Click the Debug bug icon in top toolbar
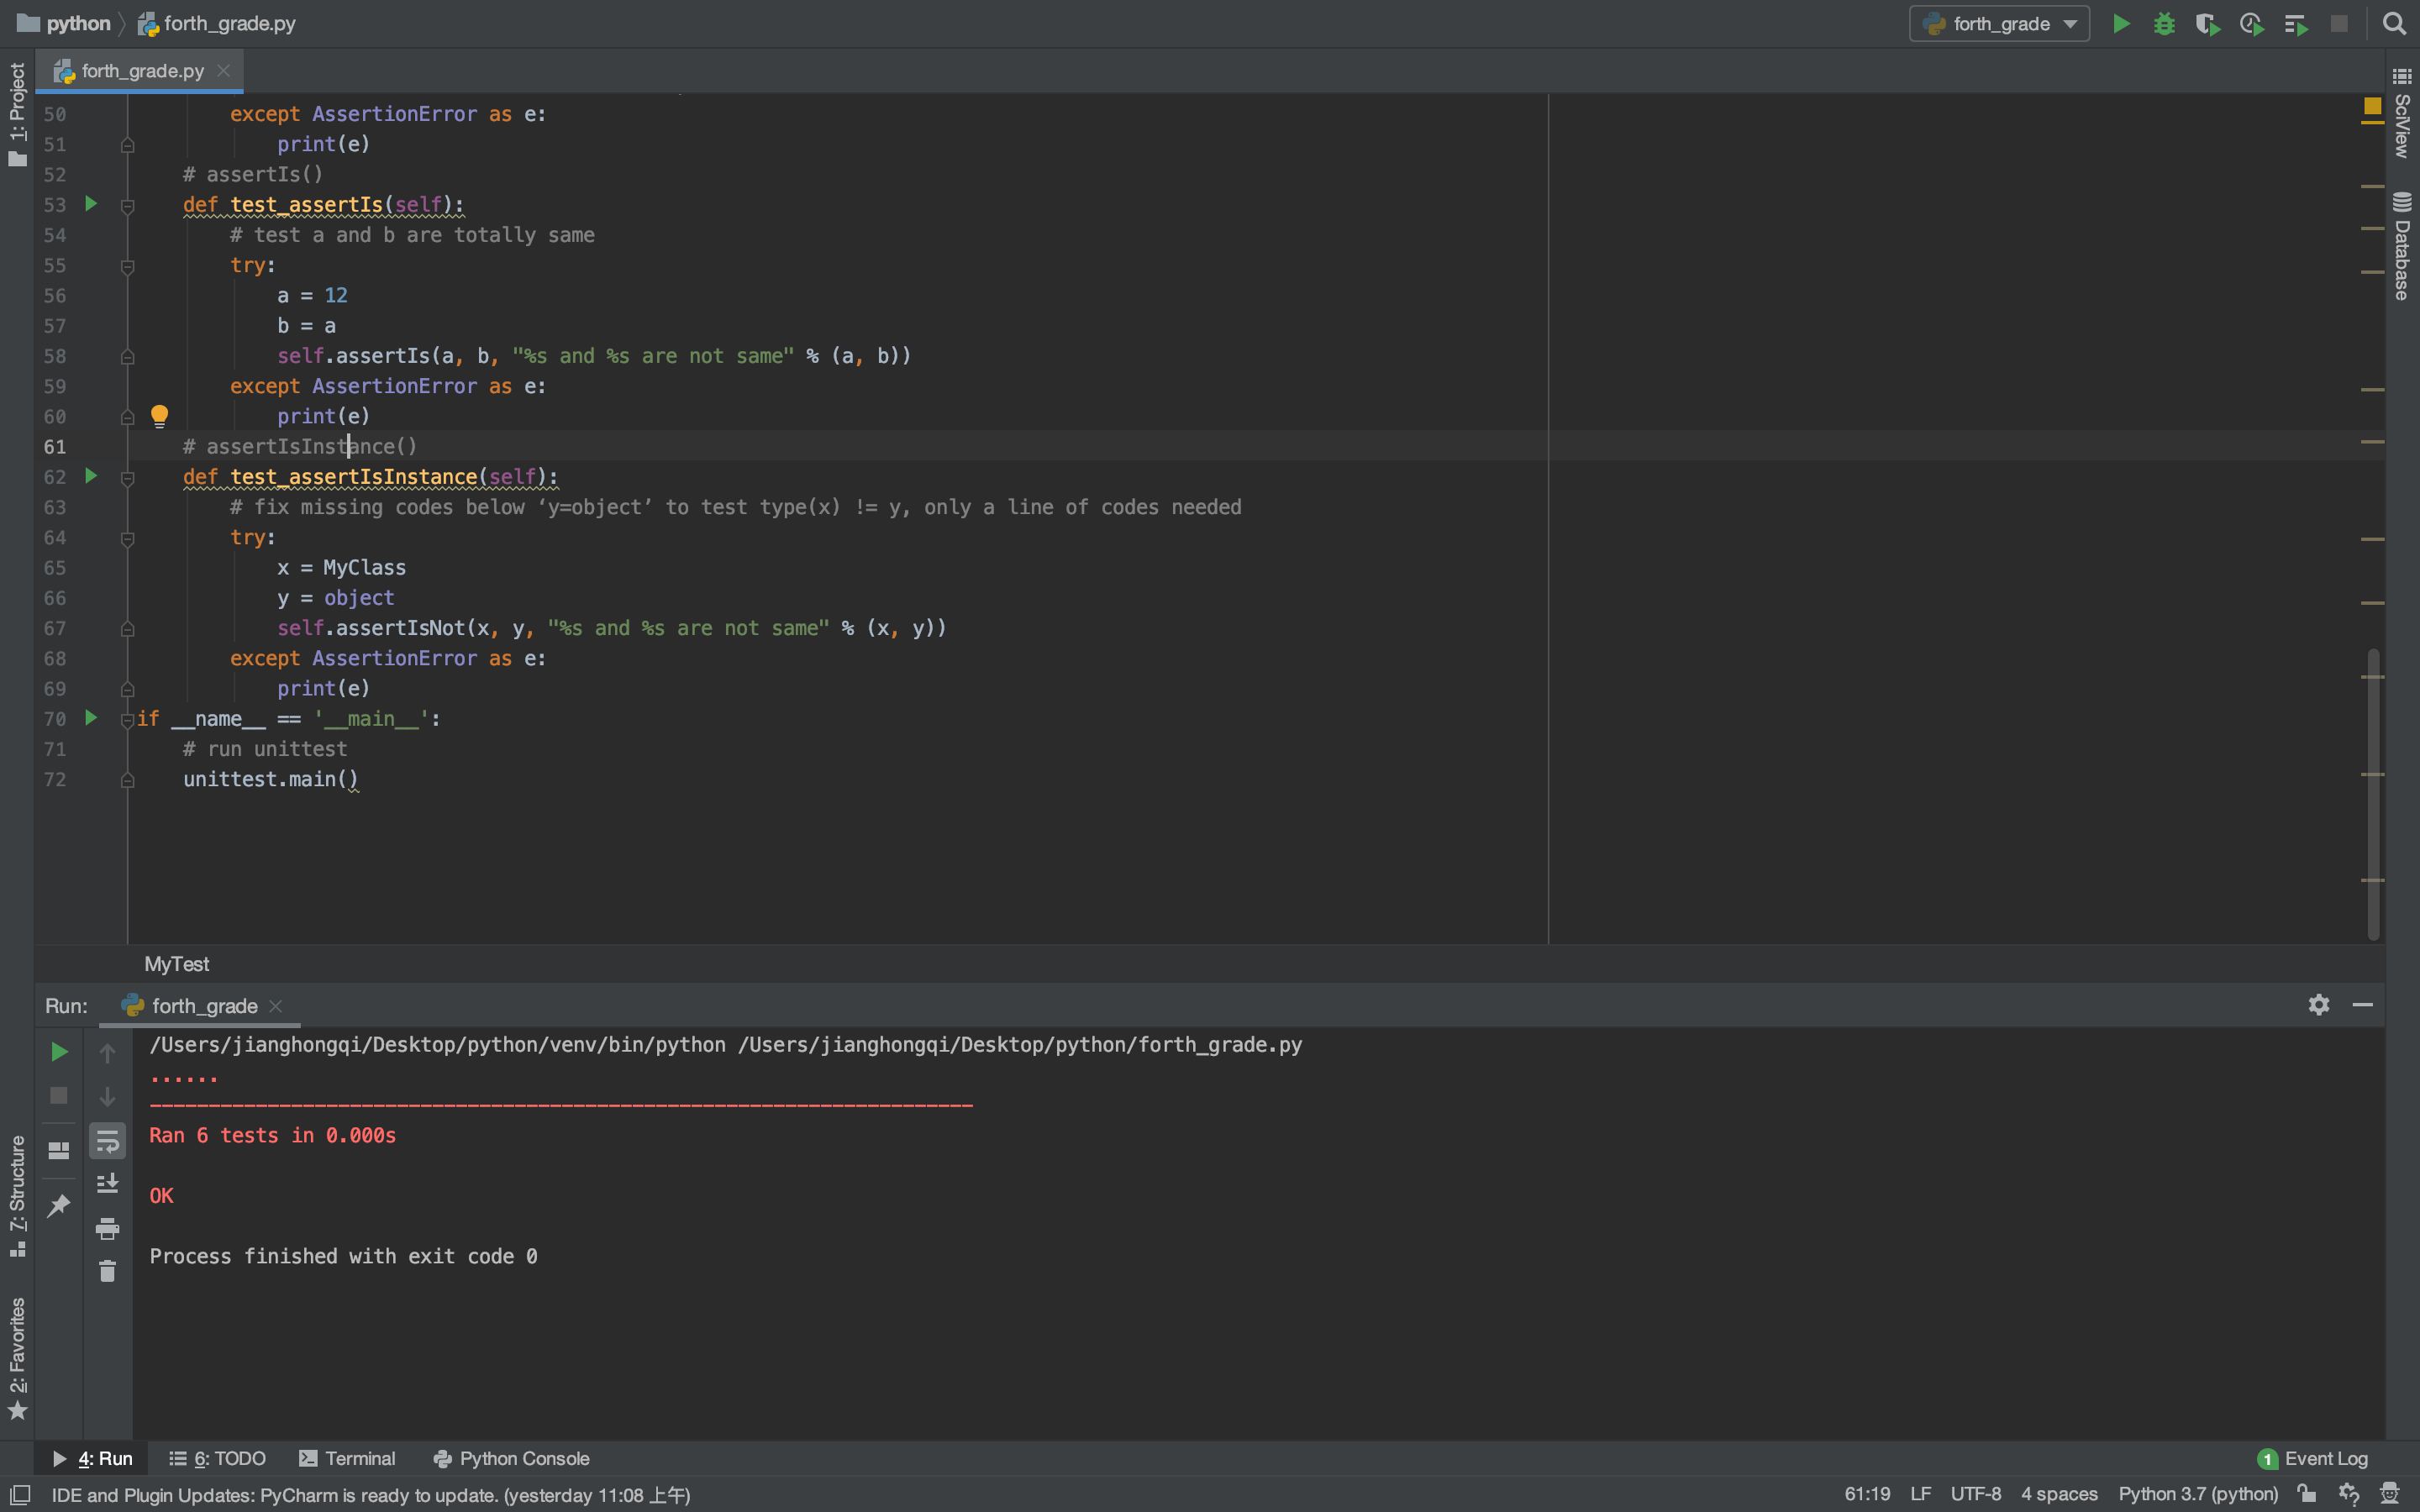2420x1512 pixels. [2165, 24]
